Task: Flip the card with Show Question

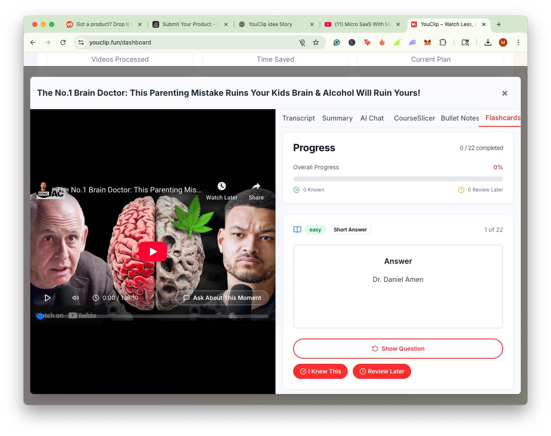Action: 398,349
